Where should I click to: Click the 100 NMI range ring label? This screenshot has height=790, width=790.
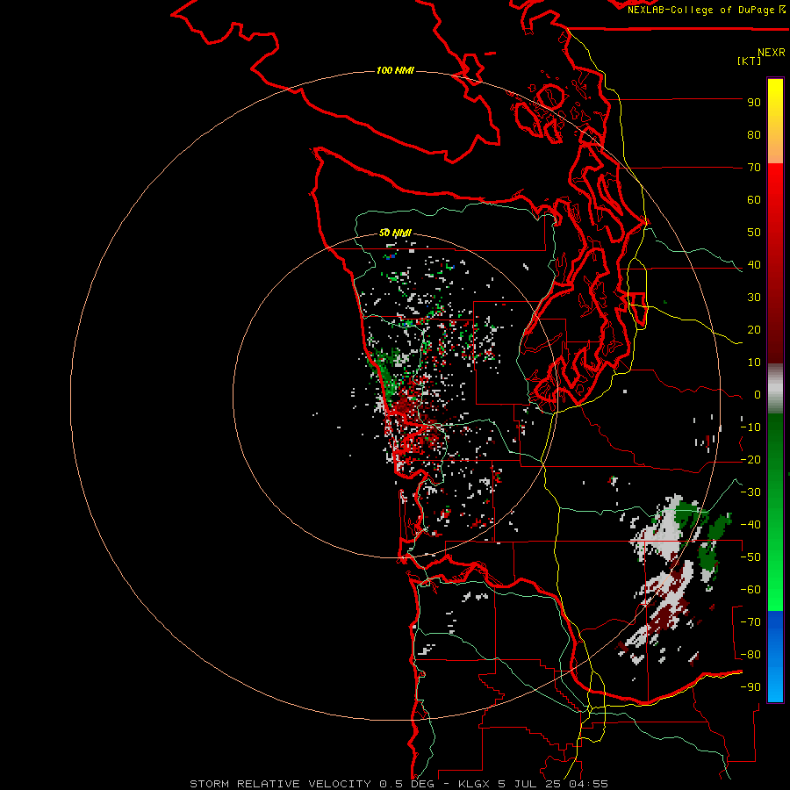point(396,70)
